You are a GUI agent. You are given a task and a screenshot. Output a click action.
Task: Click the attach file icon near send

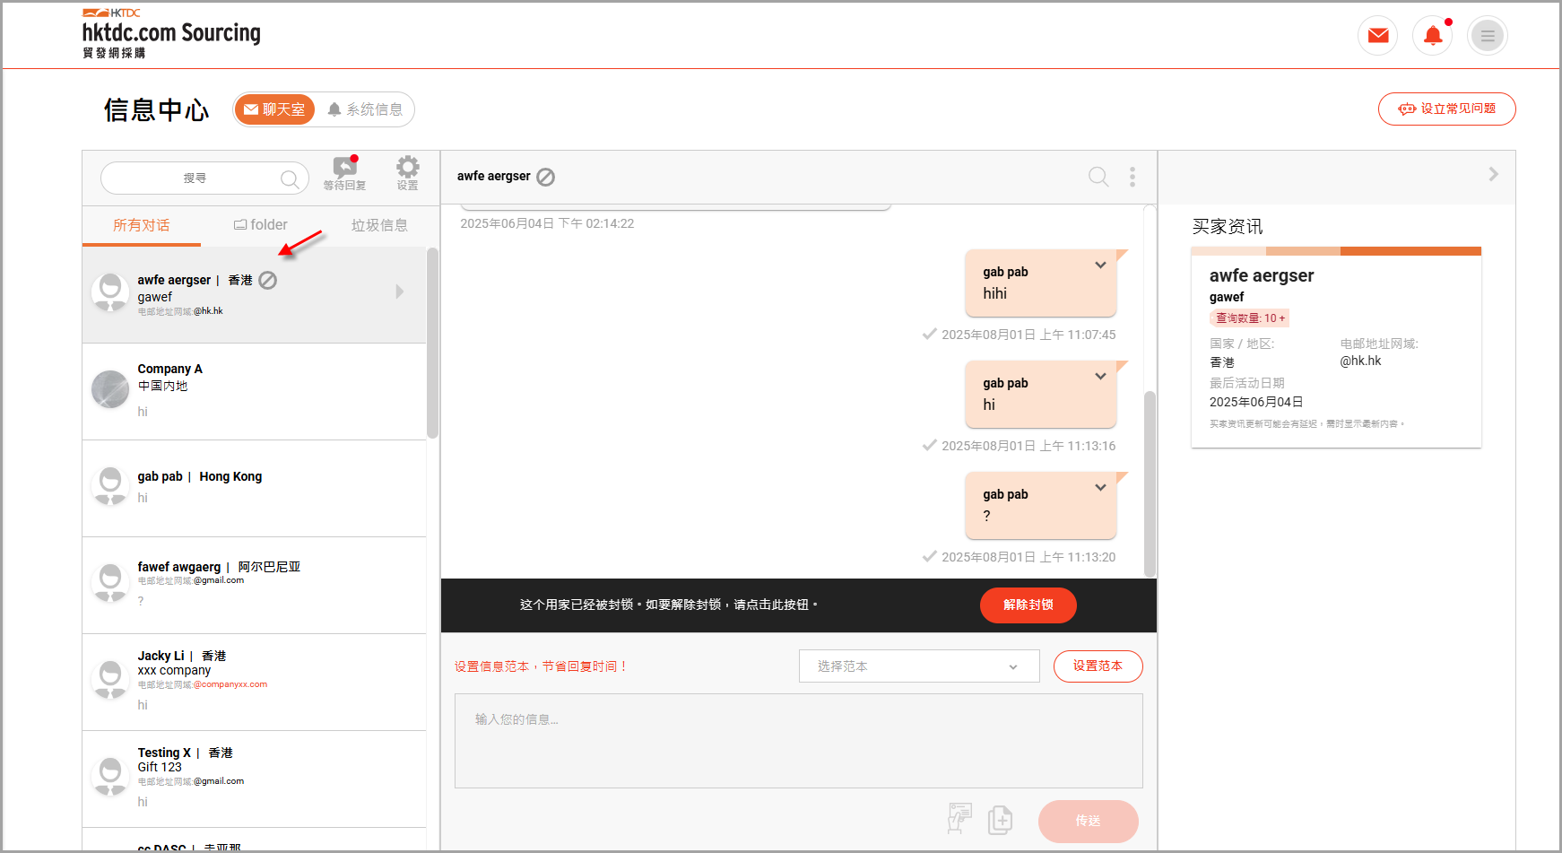coord(1001,820)
